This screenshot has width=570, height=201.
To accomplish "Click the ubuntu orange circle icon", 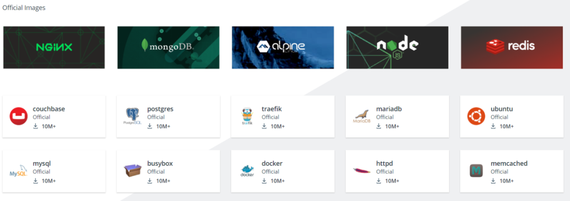I will pos(476,117).
